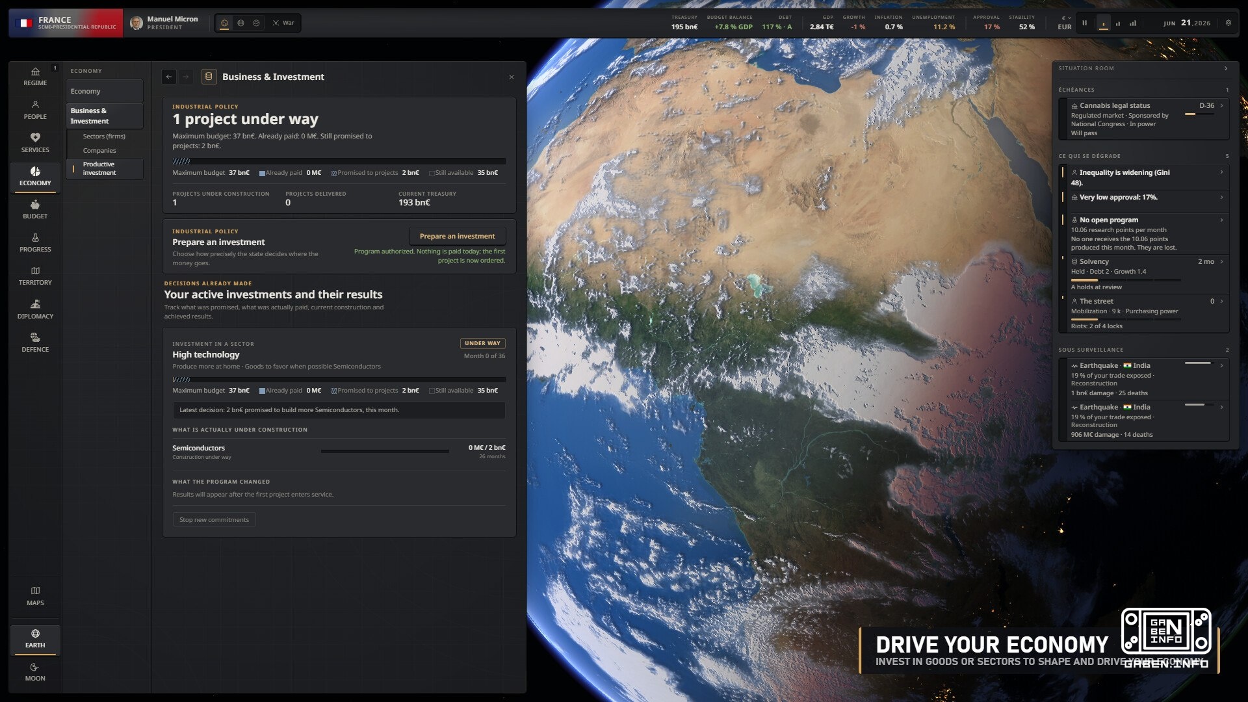The height and width of the screenshot is (702, 1248).
Task: Open the Regime section icon
Action: [35, 71]
